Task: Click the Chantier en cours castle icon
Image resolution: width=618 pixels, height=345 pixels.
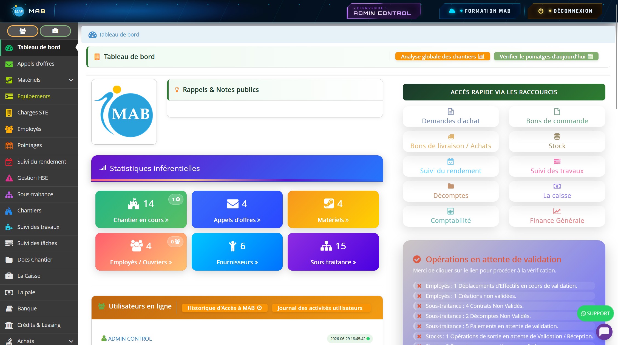Action: point(134,204)
